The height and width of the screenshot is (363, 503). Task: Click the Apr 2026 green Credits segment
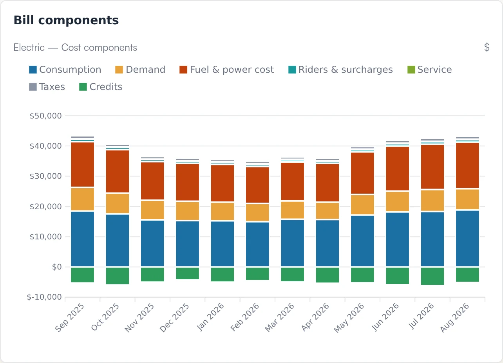click(x=327, y=275)
